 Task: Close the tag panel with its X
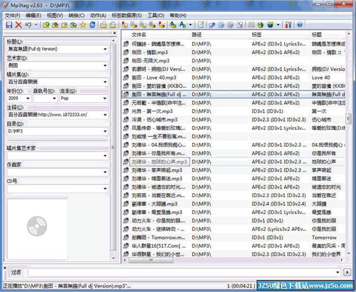coord(115,33)
